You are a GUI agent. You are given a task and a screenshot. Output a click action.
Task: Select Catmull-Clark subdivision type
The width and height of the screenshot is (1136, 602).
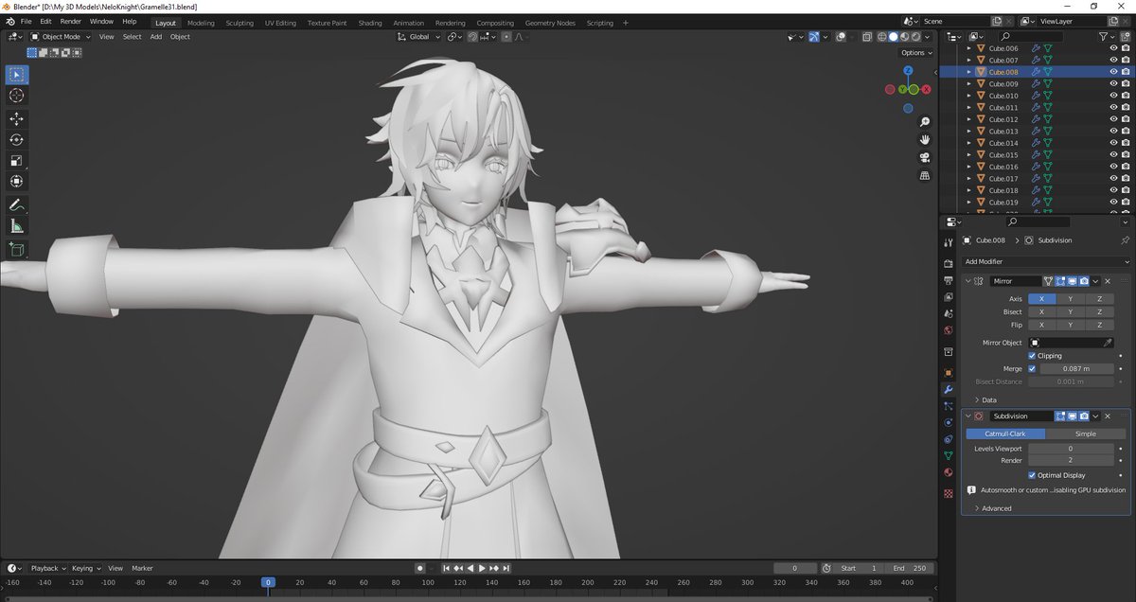(x=1005, y=434)
